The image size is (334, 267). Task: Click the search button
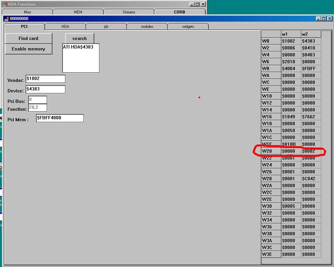(79, 38)
